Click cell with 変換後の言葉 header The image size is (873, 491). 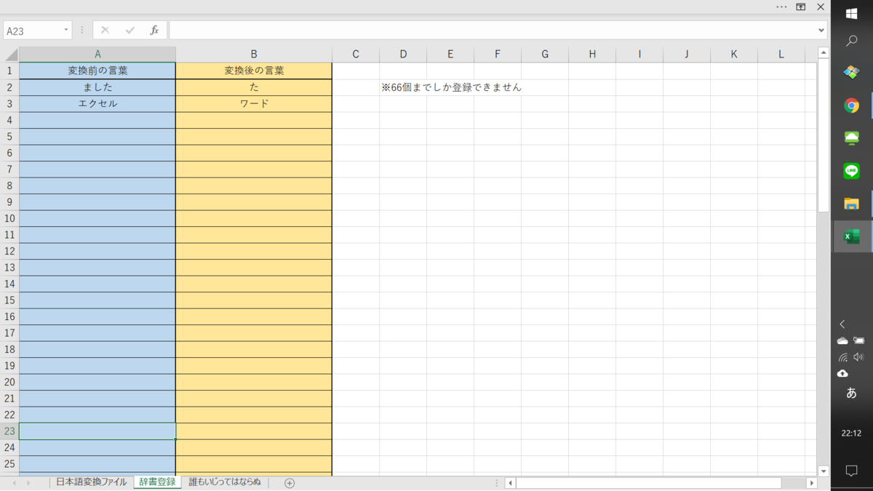click(x=254, y=71)
